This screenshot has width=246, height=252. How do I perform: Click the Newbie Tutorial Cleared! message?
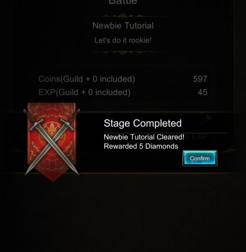click(144, 137)
